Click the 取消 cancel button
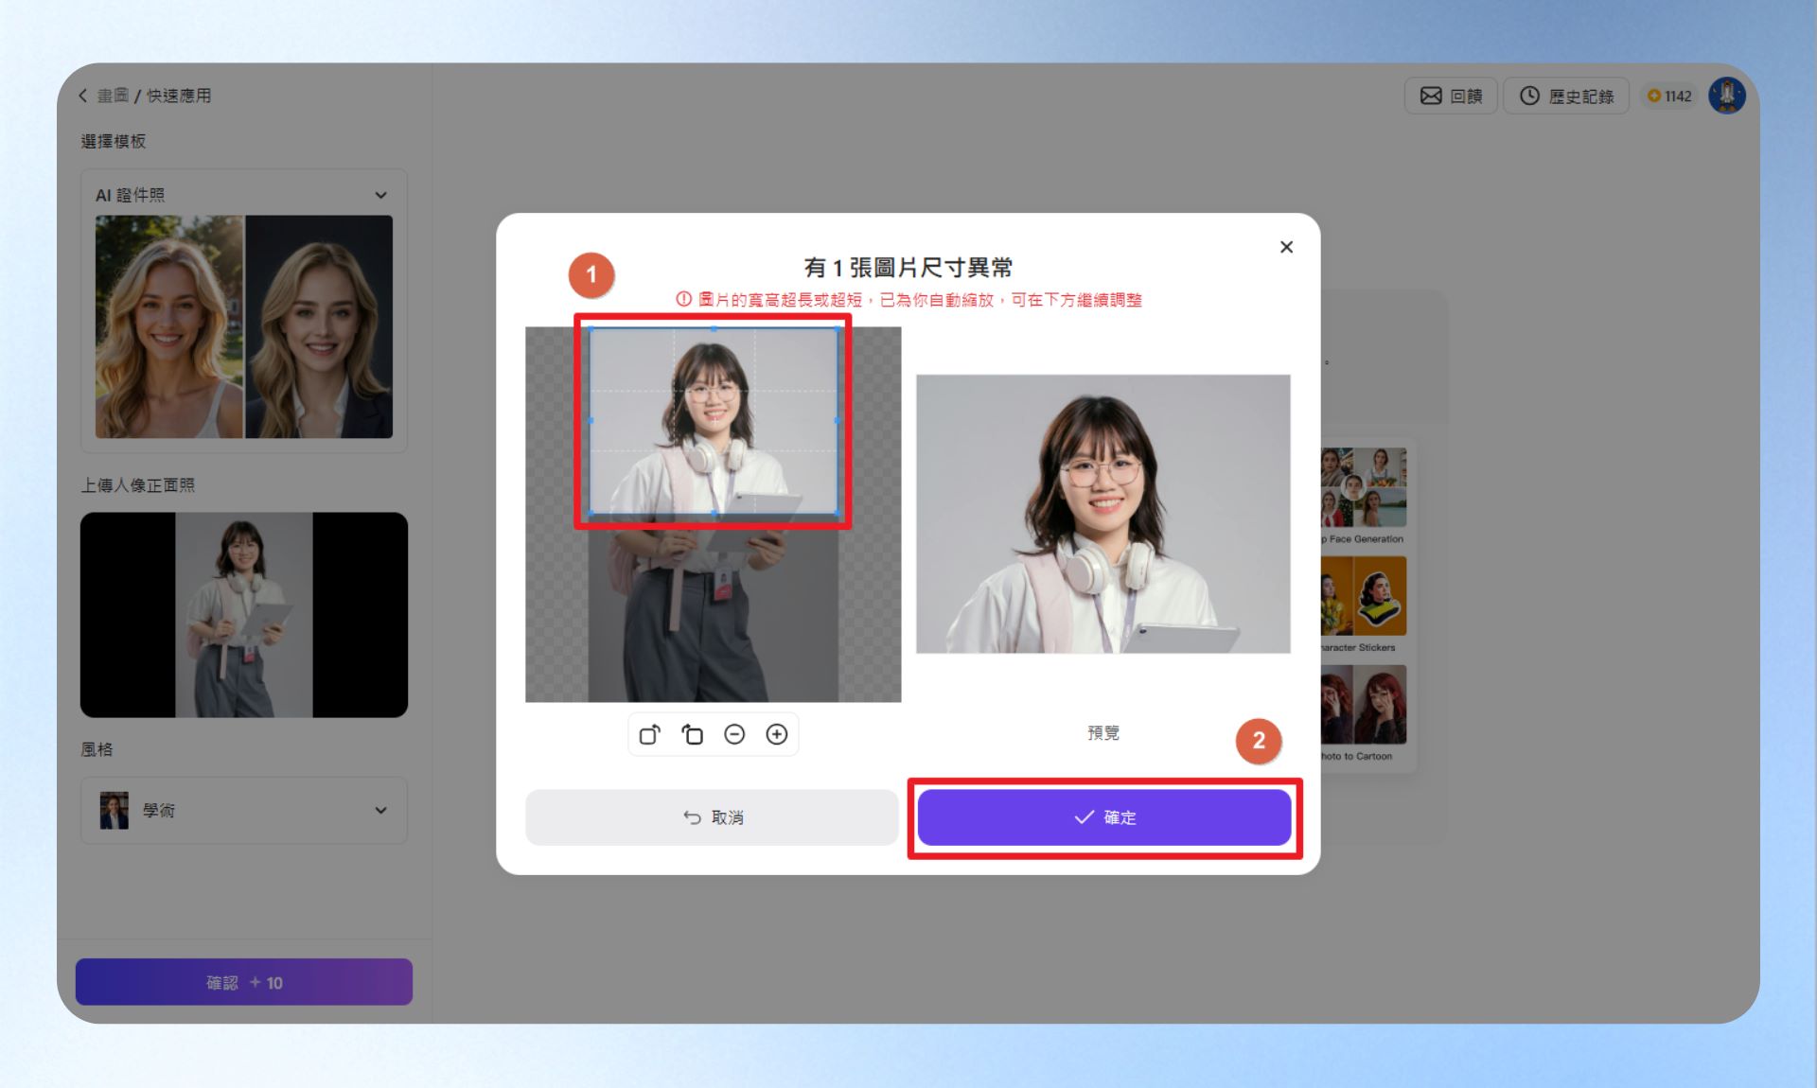 click(712, 817)
